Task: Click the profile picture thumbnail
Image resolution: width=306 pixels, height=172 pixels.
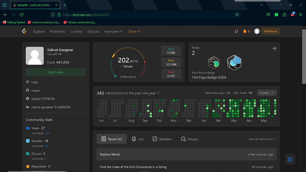Action: click(x=35, y=56)
